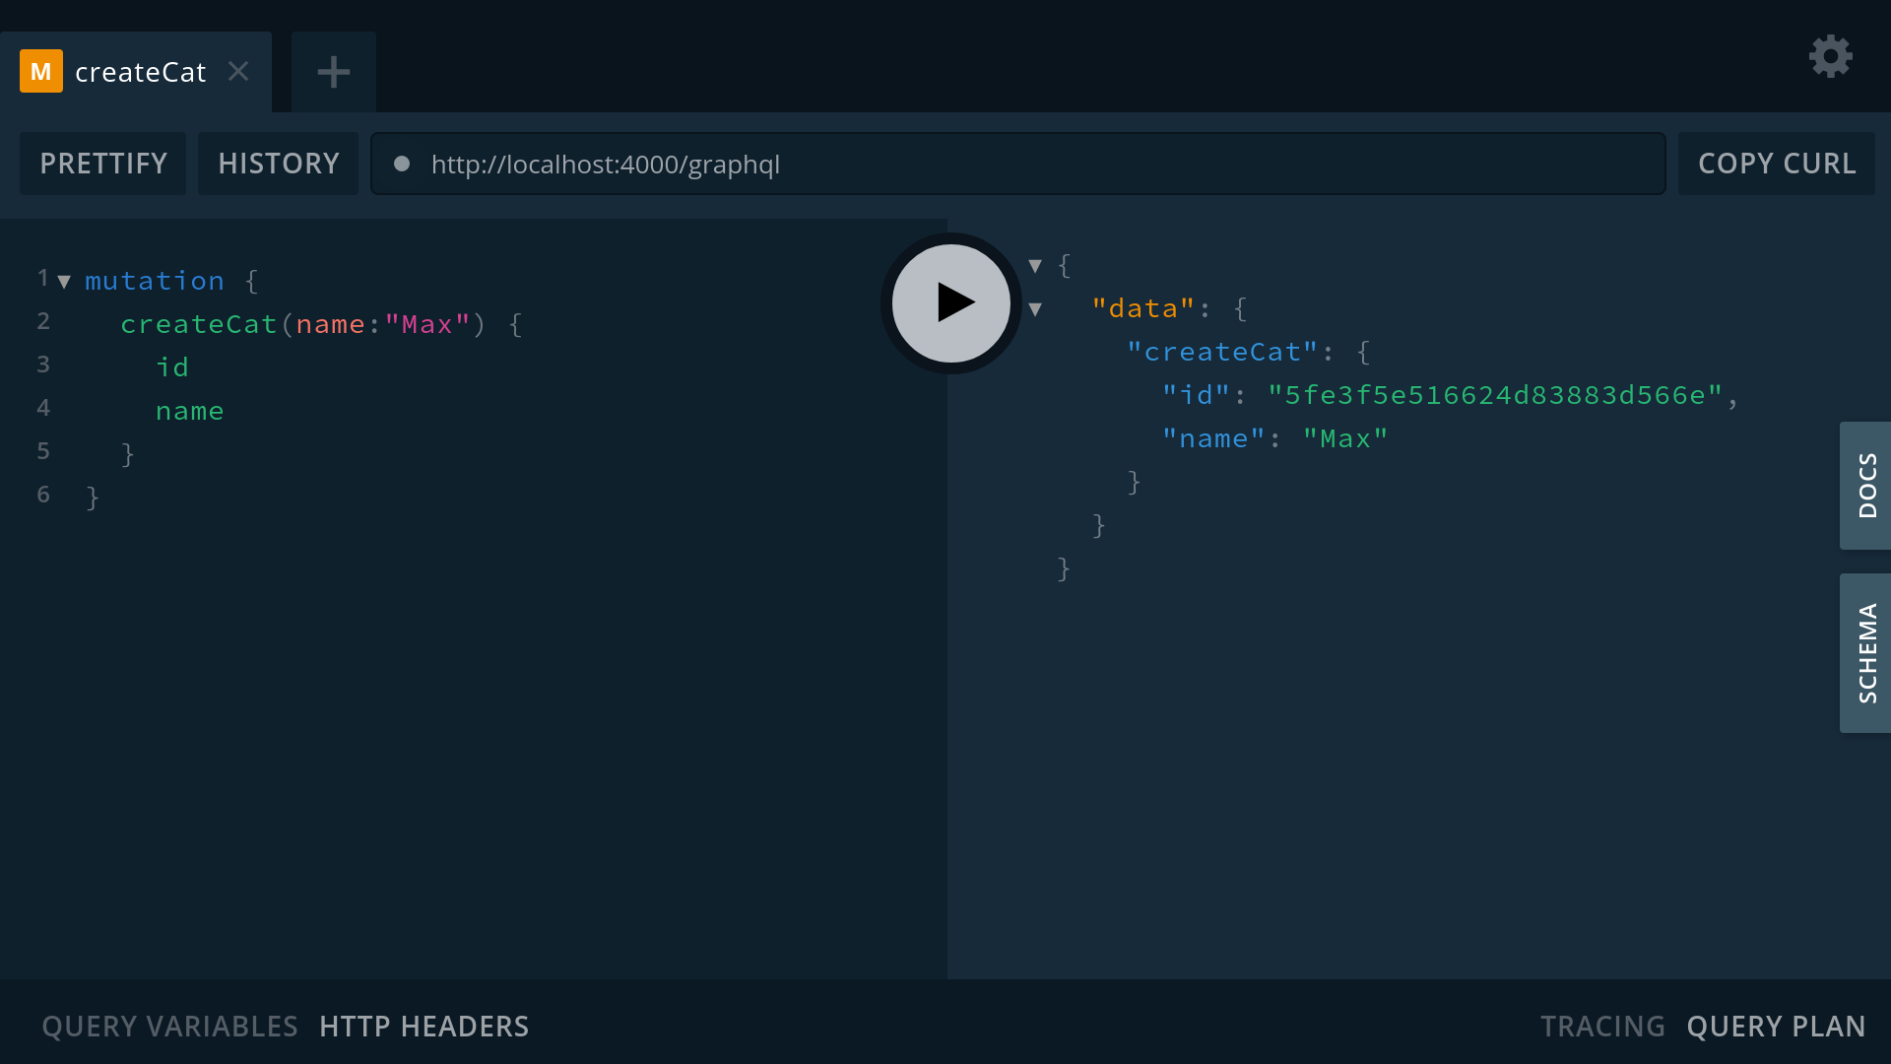1891x1064 pixels.
Task: Collapse the data object in the response
Action: [x=1035, y=308]
